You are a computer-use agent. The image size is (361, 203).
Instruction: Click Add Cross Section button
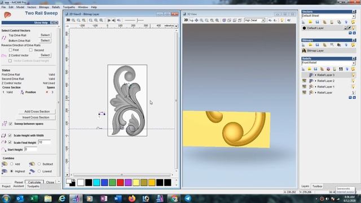37,112
